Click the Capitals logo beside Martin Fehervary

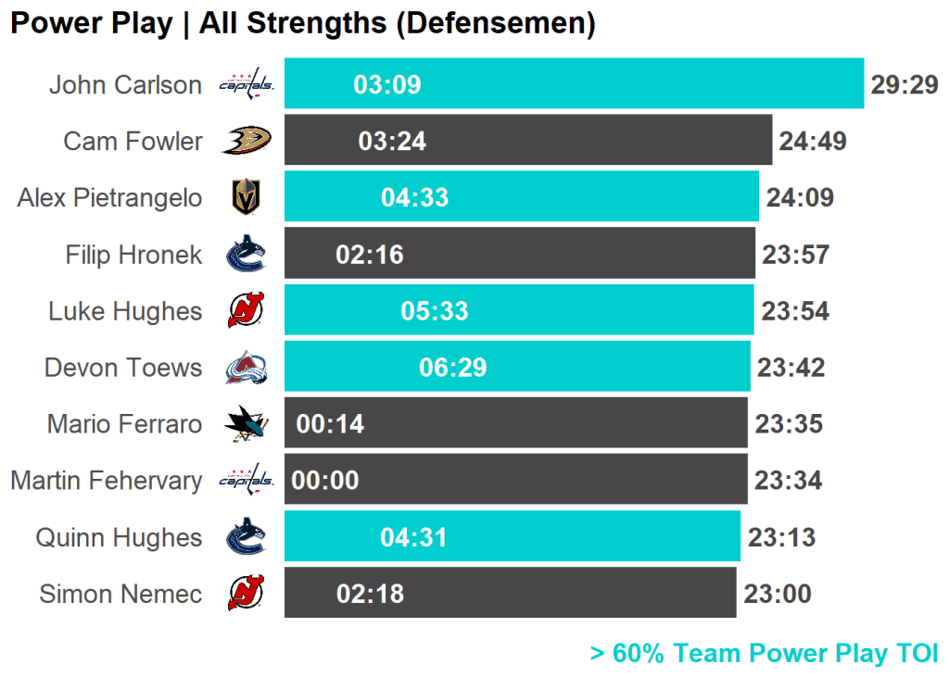[x=246, y=480]
